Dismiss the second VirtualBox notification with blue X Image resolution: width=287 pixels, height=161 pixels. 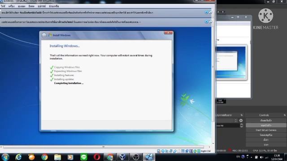tap(206, 22)
